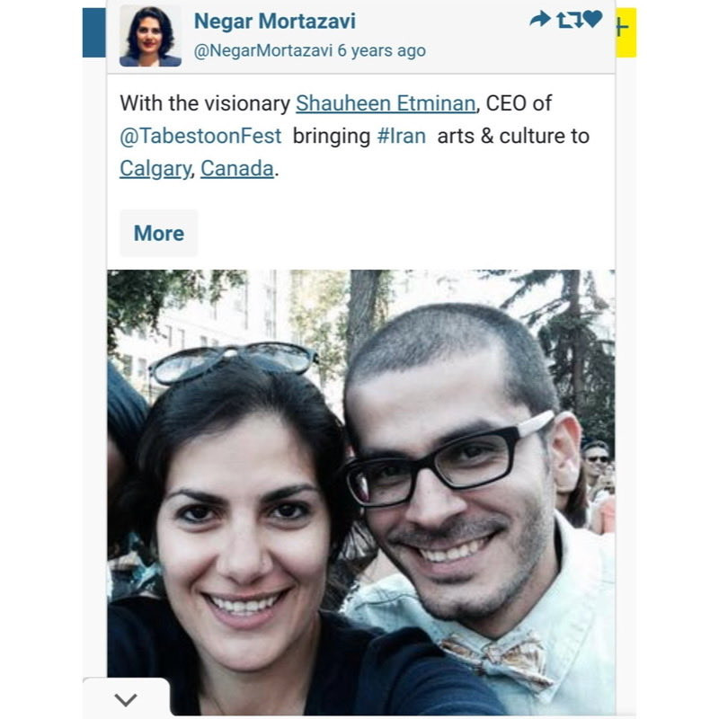719x719 pixels.
Task: Open the 6 years ago timestamp
Action: pos(381,50)
